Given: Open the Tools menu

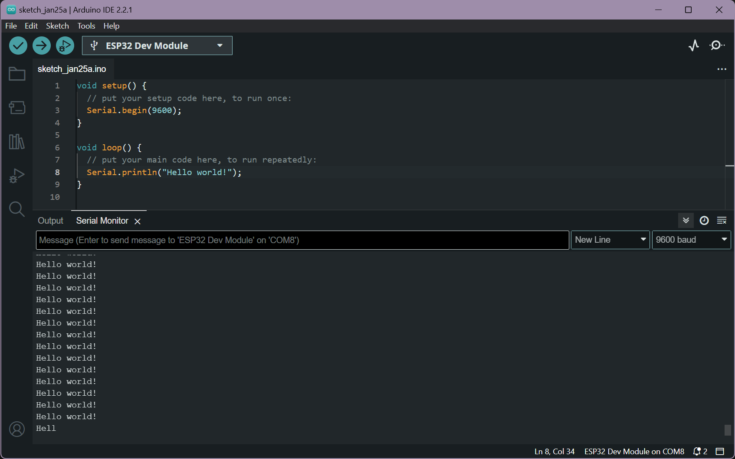Looking at the screenshot, I should click(86, 26).
